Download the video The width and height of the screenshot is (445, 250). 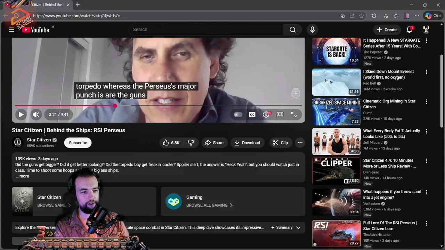click(247, 143)
